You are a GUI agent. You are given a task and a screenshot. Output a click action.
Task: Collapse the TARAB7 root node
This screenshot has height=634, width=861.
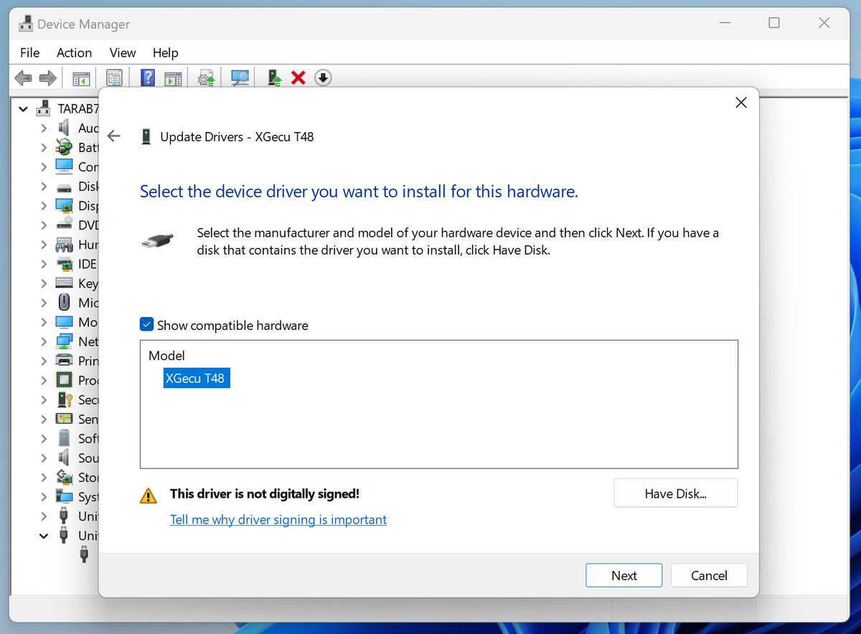pyautogui.click(x=24, y=110)
